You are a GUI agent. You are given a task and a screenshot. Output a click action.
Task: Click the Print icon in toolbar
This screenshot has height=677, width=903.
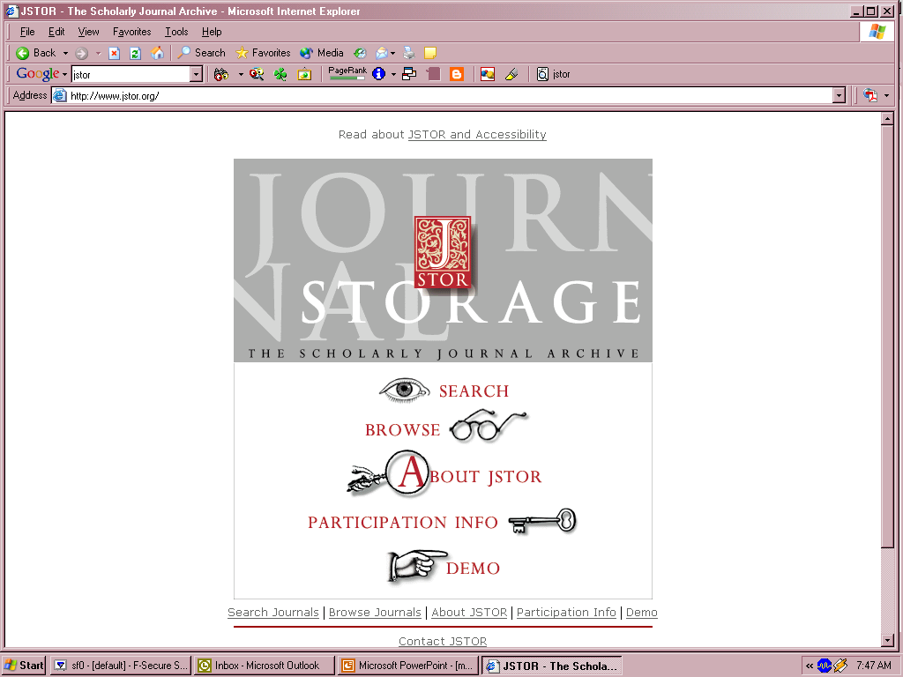click(409, 53)
